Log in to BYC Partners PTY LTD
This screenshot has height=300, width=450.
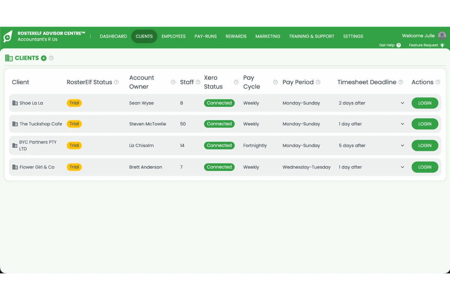pyautogui.click(x=425, y=145)
